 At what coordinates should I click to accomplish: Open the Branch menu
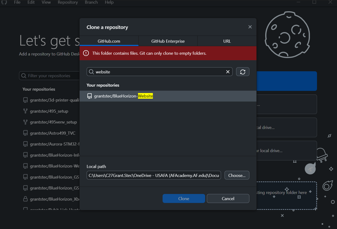[x=91, y=2]
